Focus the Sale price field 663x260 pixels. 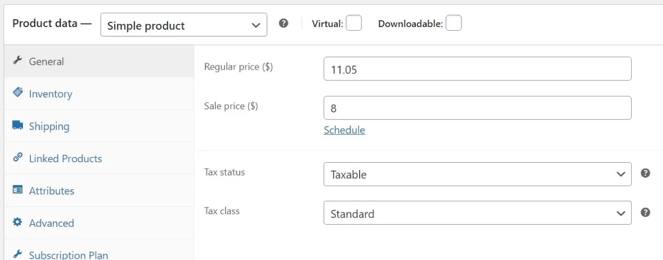(477, 108)
